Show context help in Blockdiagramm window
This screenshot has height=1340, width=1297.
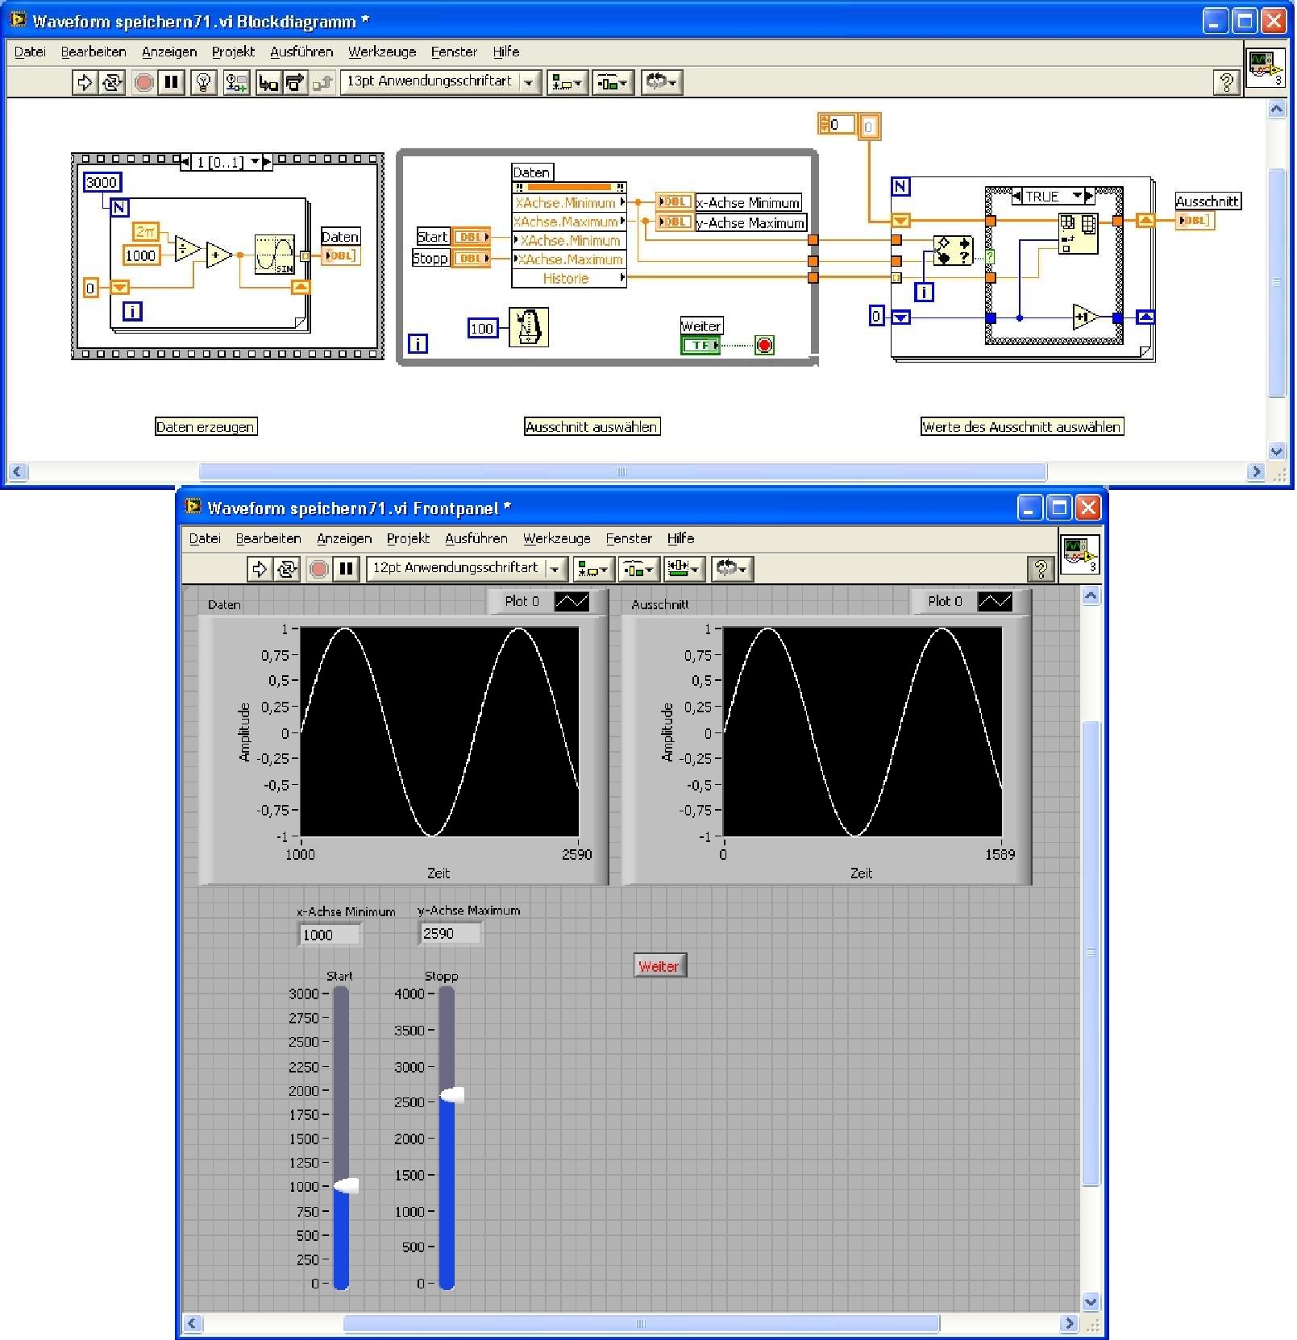[1226, 82]
